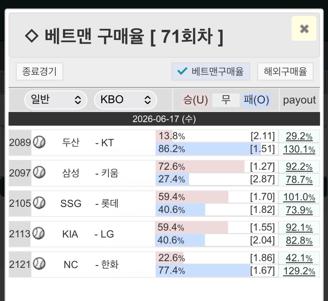Open the 129.2% payout link
328x301 pixels.
point(299,271)
